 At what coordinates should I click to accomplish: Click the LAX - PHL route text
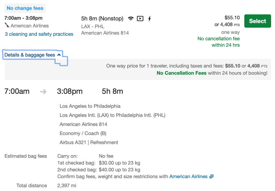click(93, 26)
